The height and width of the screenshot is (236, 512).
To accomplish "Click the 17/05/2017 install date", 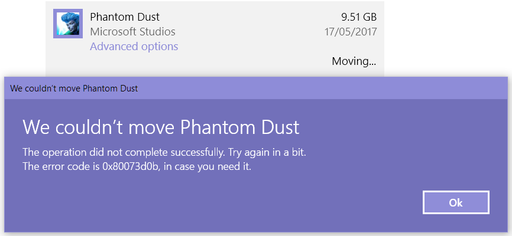I will (x=351, y=31).
